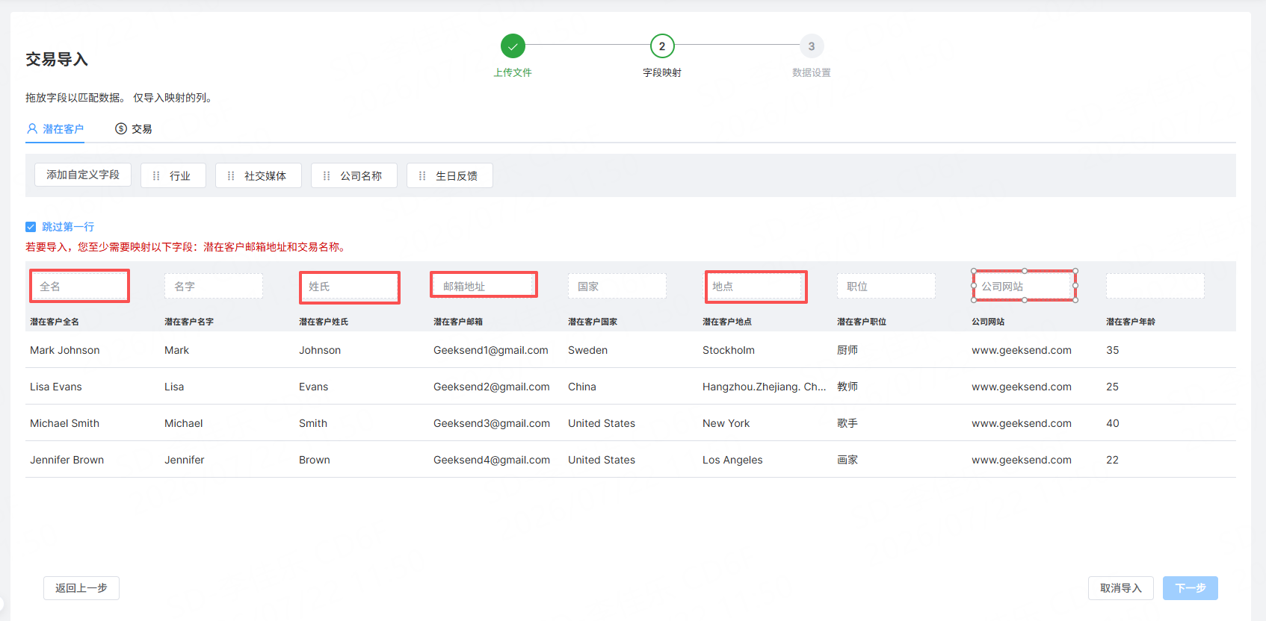Click the 国家 mapping field
1266x621 pixels.
(x=617, y=286)
